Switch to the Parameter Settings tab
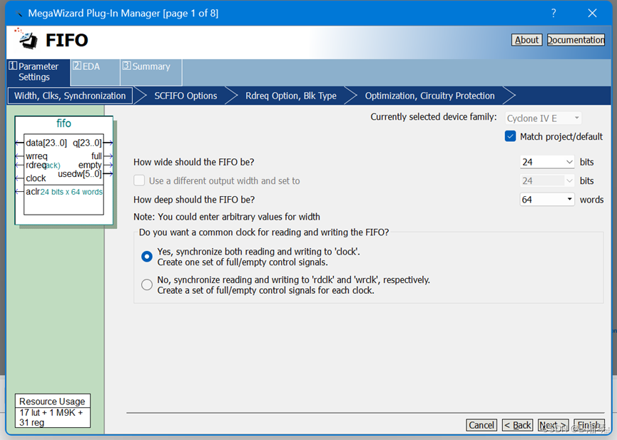The height and width of the screenshot is (440, 617). click(x=39, y=71)
